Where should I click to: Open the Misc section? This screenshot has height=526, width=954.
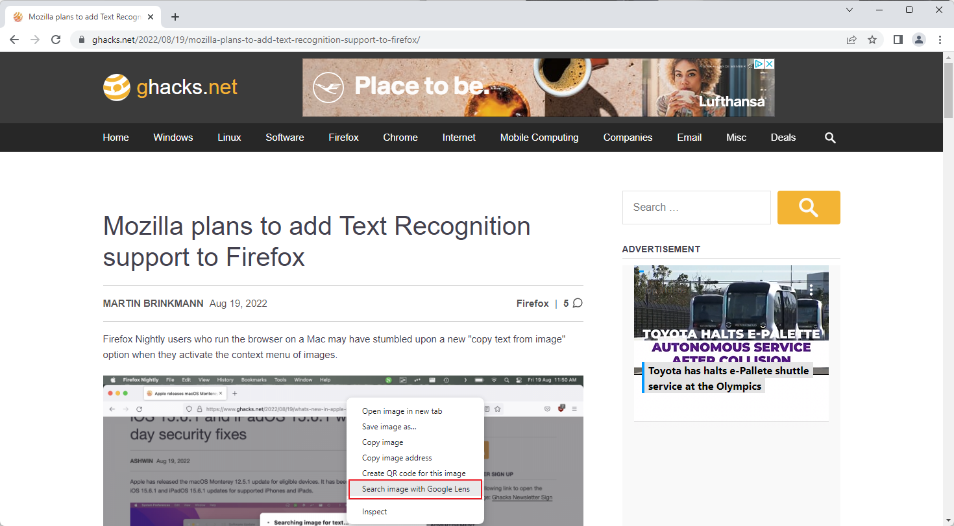click(736, 137)
